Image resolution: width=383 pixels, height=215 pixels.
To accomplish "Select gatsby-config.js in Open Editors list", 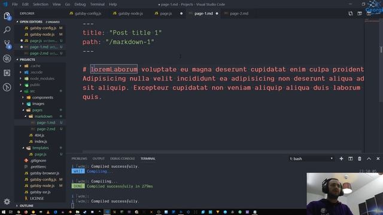I will [43, 28].
